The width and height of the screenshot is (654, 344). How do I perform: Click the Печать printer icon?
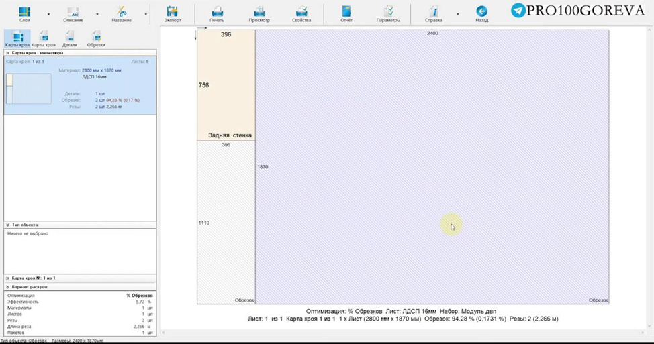[217, 13]
